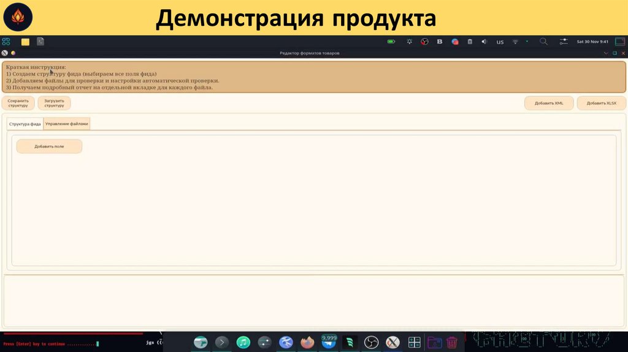
Task: Open the green music player dock icon
Action: [243, 342]
